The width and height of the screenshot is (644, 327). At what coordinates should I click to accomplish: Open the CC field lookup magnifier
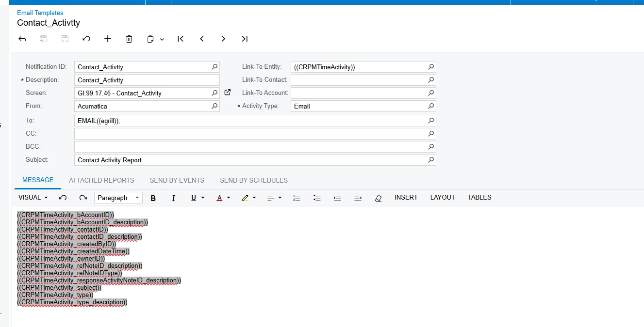(431, 133)
